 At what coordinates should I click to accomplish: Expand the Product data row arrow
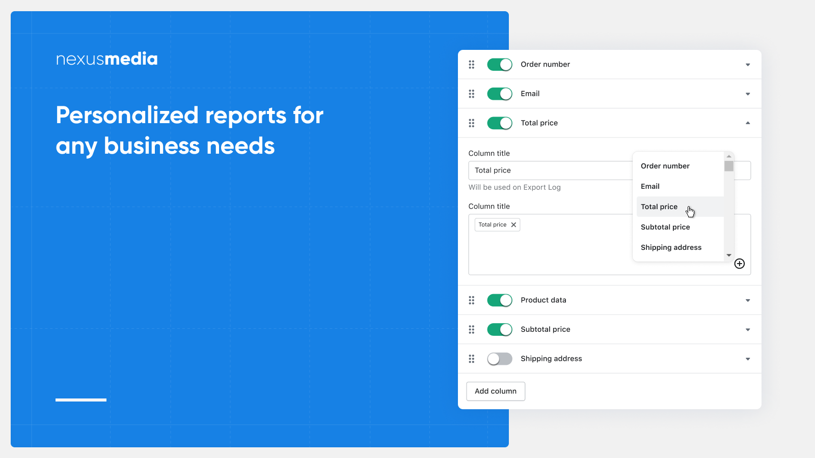coord(748,300)
